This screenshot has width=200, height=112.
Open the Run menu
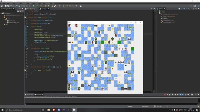(x=42, y=3)
